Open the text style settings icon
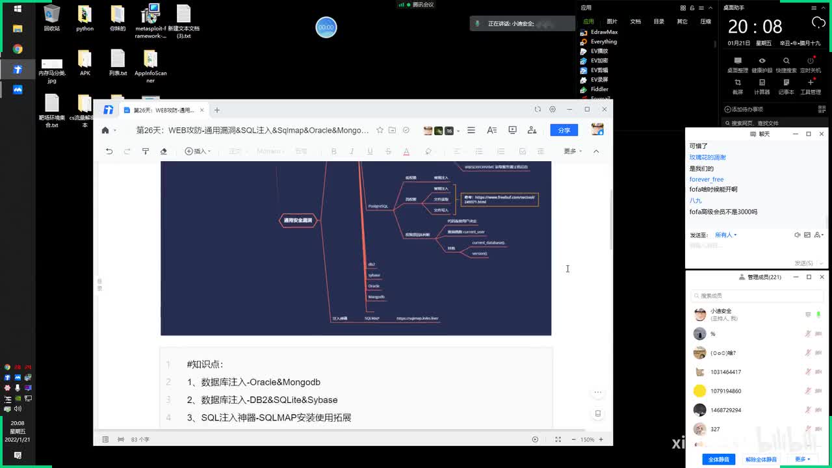The image size is (832, 468). [x=492, y=130]
